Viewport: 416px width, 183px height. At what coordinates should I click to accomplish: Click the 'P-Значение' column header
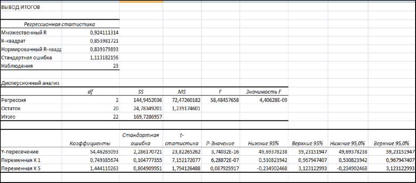[220, 144]
